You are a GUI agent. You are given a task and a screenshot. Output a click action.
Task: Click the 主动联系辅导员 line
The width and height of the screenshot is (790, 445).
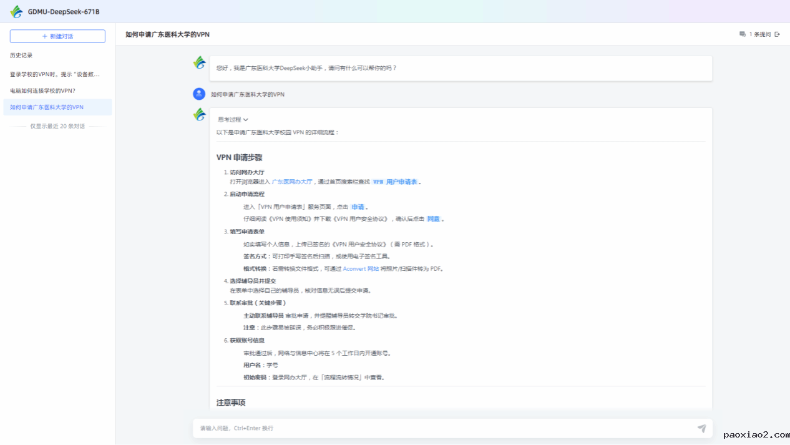321,315
